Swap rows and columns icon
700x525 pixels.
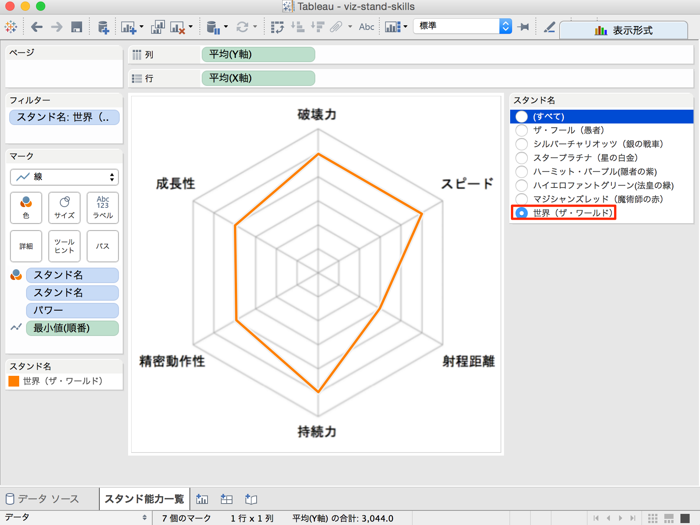point(277,27)
